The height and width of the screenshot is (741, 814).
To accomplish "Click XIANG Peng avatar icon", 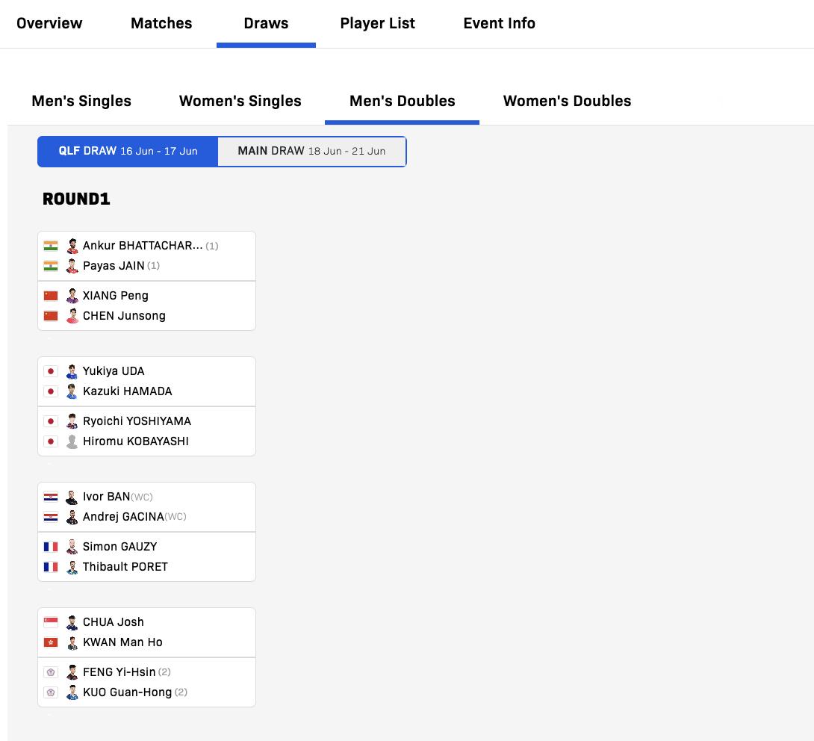I will [x=72, y=296].
